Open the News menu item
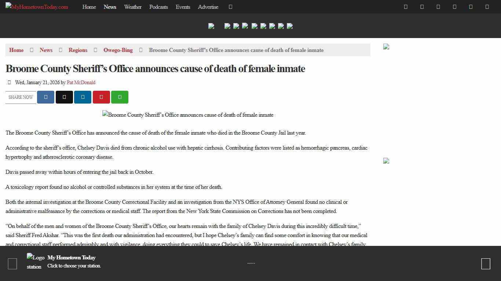Viewport: 501px width, 281px height. 110,7
